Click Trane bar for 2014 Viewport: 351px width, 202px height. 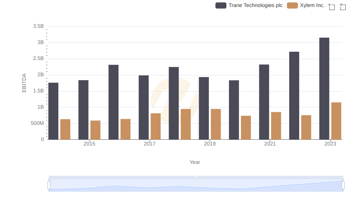53,111
